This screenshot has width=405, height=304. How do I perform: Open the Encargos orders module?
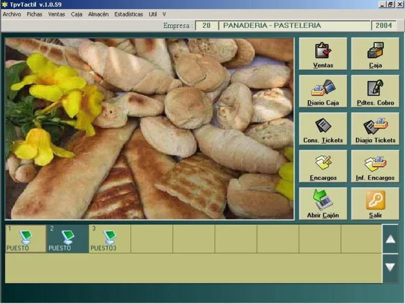323,167
